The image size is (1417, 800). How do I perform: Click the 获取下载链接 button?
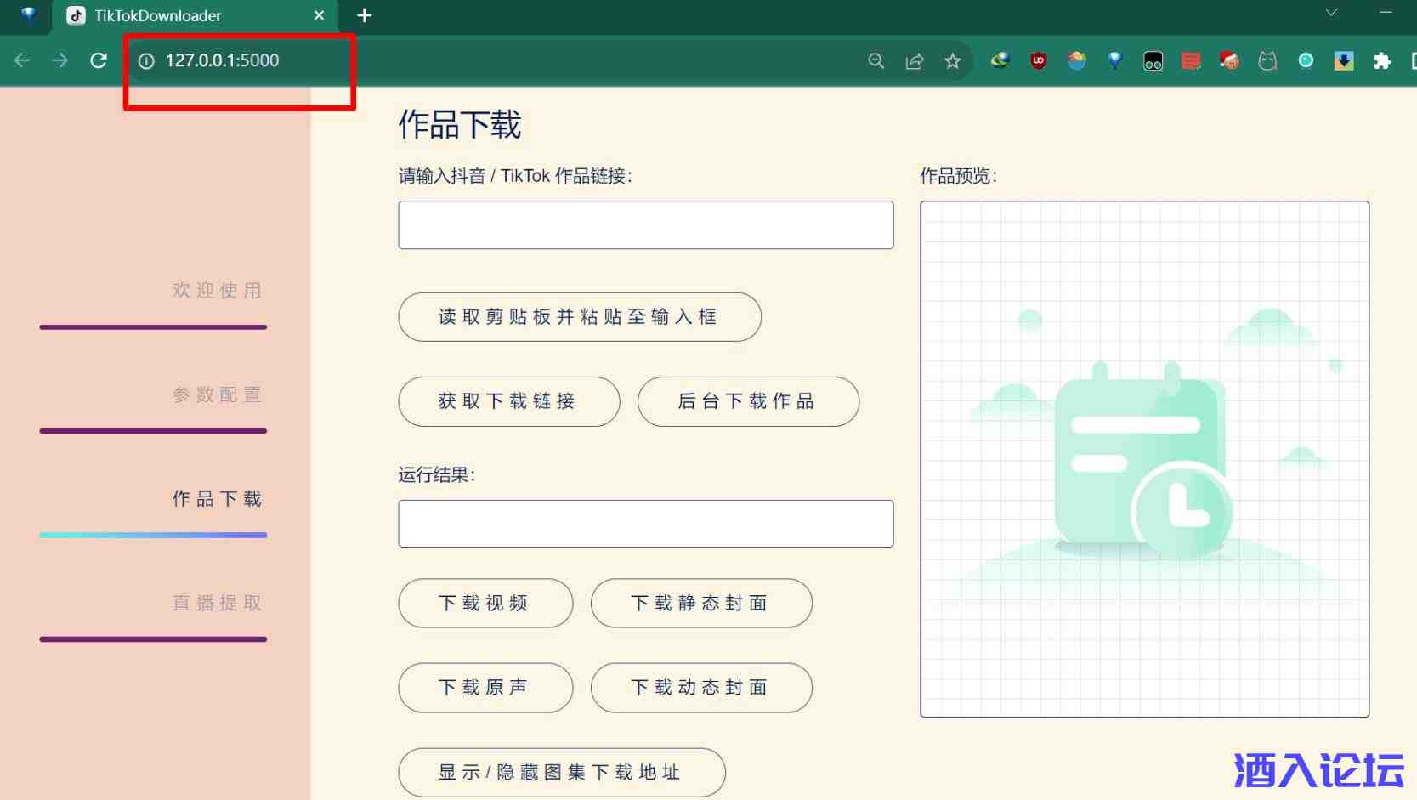(508, 401)
